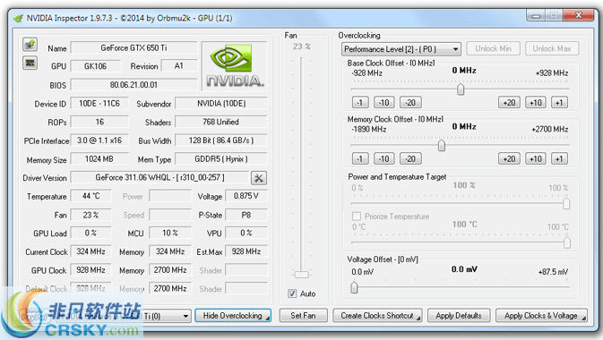603x340 pixels.
Task: Click the MCU value 10 %
Action: point(170,233)
